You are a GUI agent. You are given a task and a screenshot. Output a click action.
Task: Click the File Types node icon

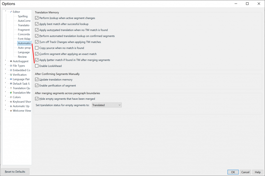coord(11,66)
